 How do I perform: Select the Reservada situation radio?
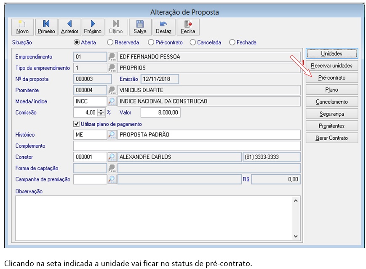110,42
